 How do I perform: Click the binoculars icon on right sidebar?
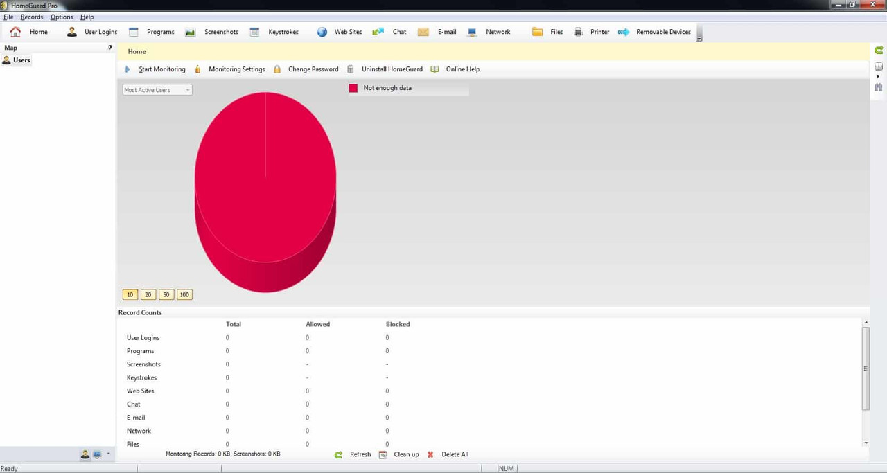(879, 87)
